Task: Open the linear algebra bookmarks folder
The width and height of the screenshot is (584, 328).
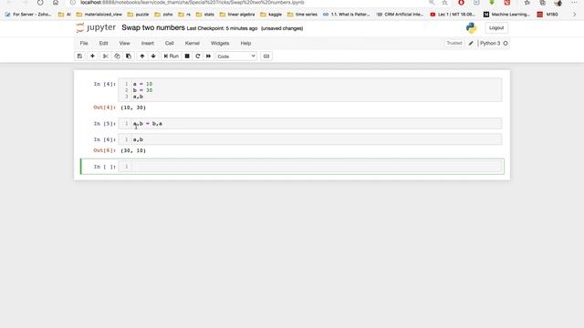Action: 237,15
